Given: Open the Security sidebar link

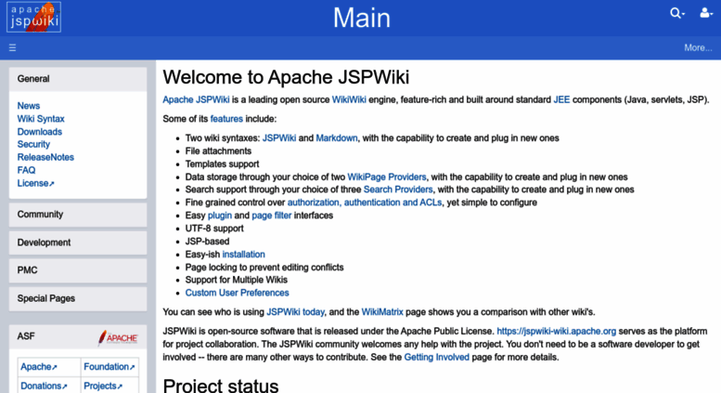Looking at the screenshot, I should (33, 144).
